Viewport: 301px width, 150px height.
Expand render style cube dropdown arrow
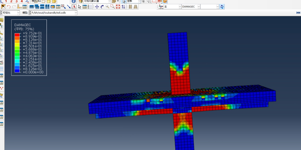pos(118,1)
